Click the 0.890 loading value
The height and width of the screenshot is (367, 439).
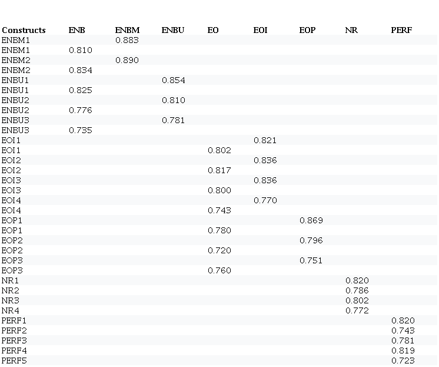click(127, 60)
